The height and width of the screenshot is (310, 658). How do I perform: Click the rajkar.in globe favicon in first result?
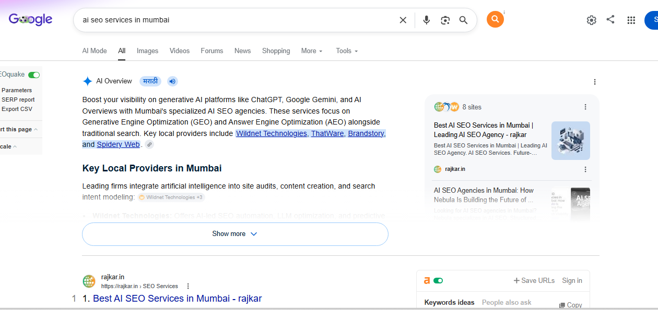89,281
